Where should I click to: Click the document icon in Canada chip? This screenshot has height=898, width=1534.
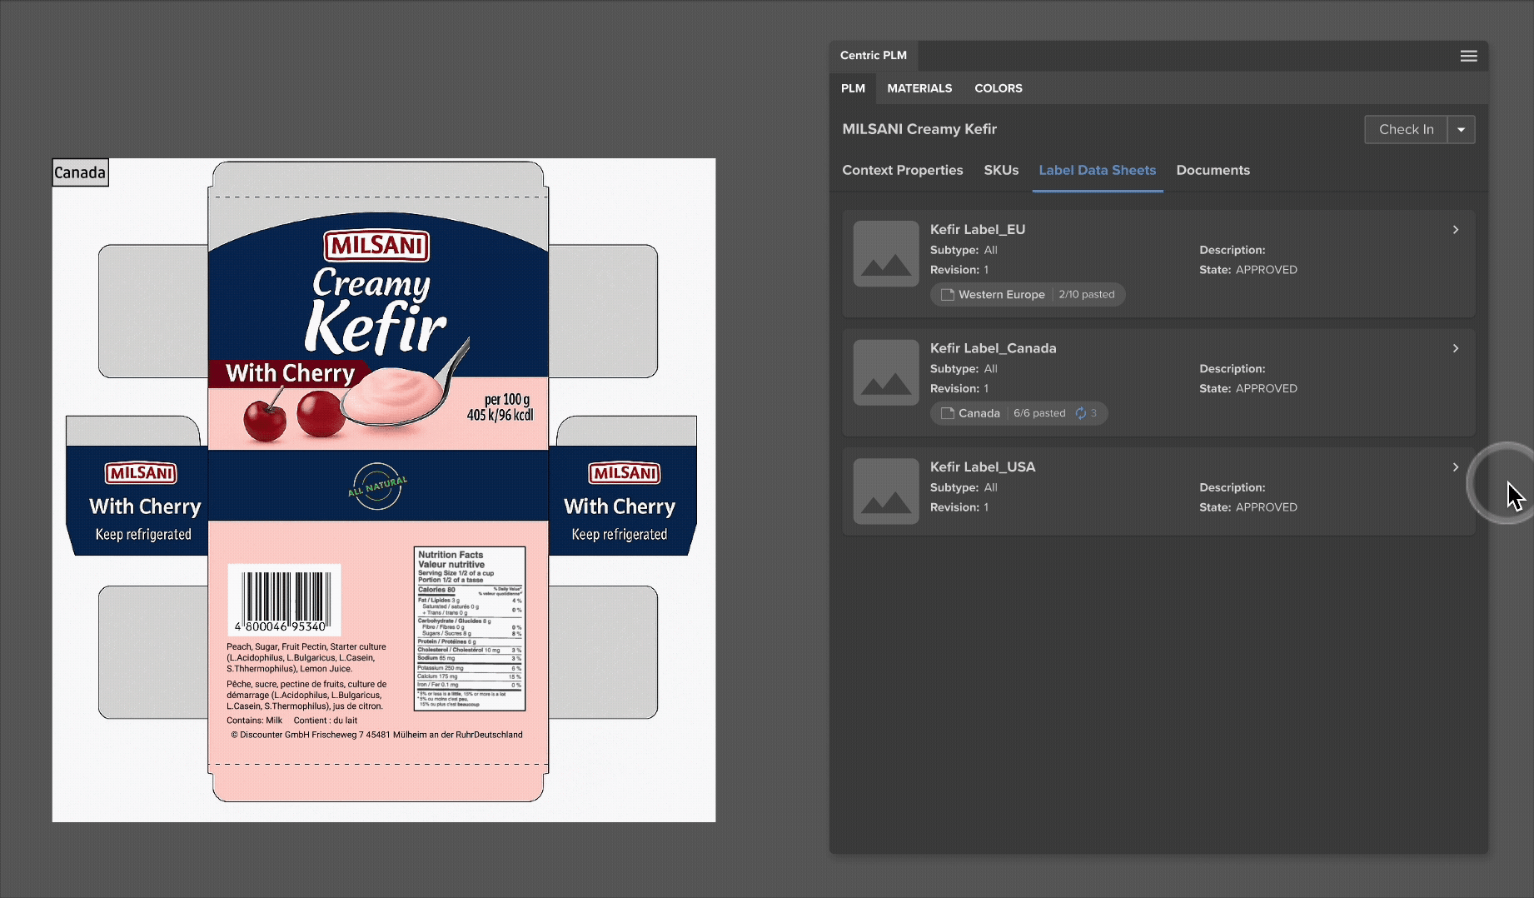click(947, 413)
